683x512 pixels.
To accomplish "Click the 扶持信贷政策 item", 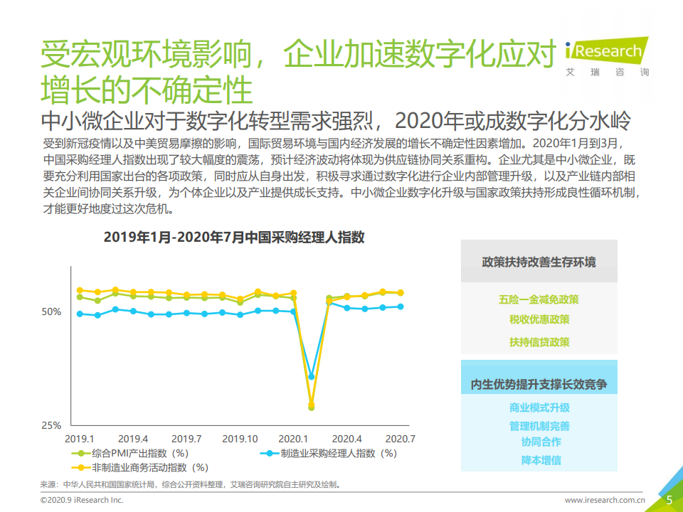I will tap(539, 342).
